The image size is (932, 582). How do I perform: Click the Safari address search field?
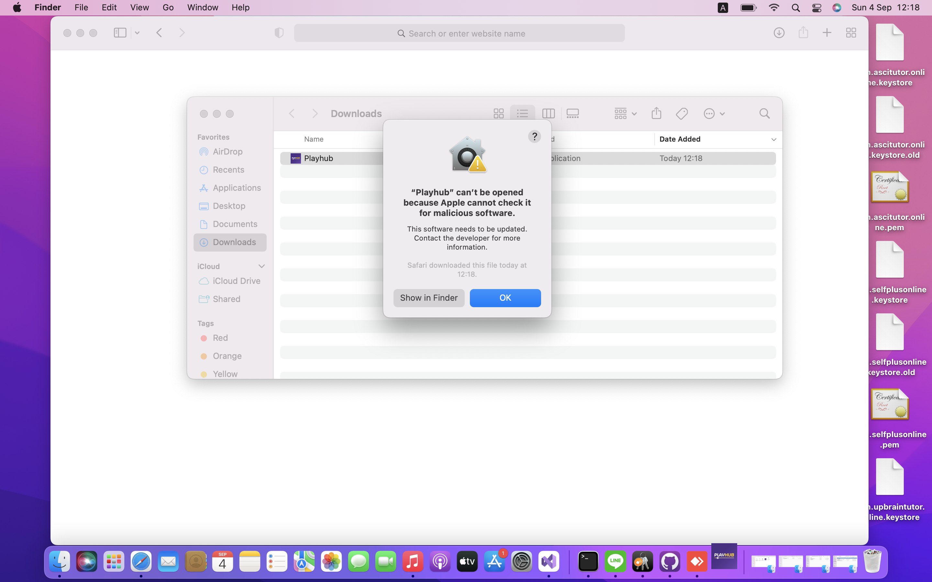(x=459, y=33)
